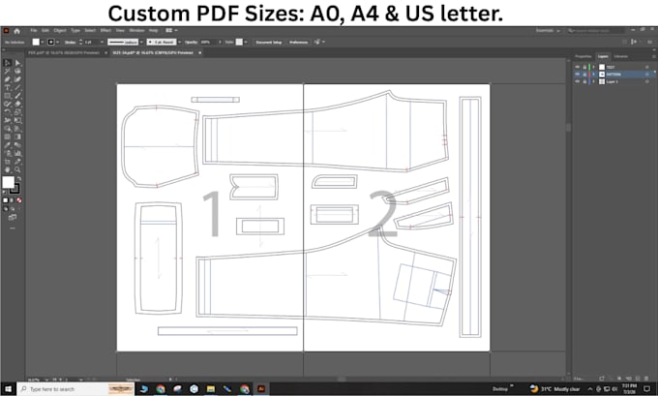Select the Direct Selection tool
Viewport: 658px width, 396px height.
(x=17, y=63)
